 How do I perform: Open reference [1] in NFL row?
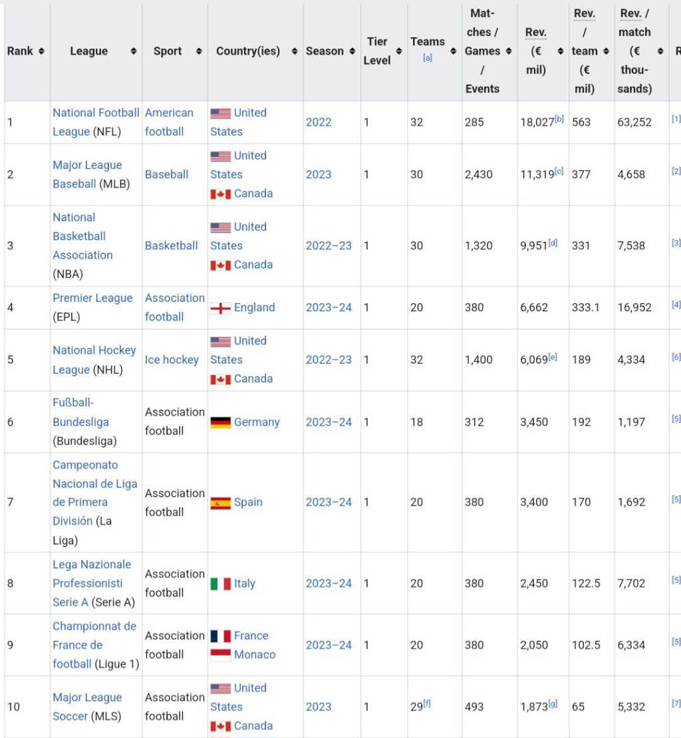676,119
